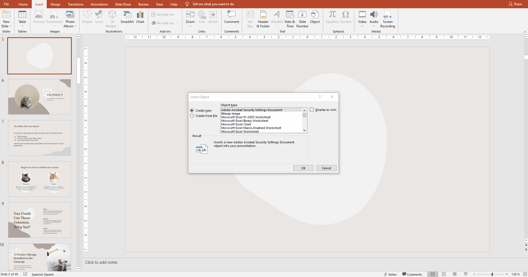The width and height of the screenshot is (528, 277).
Task: Select the Create new radio button
Action: click(x=192, y=111)
